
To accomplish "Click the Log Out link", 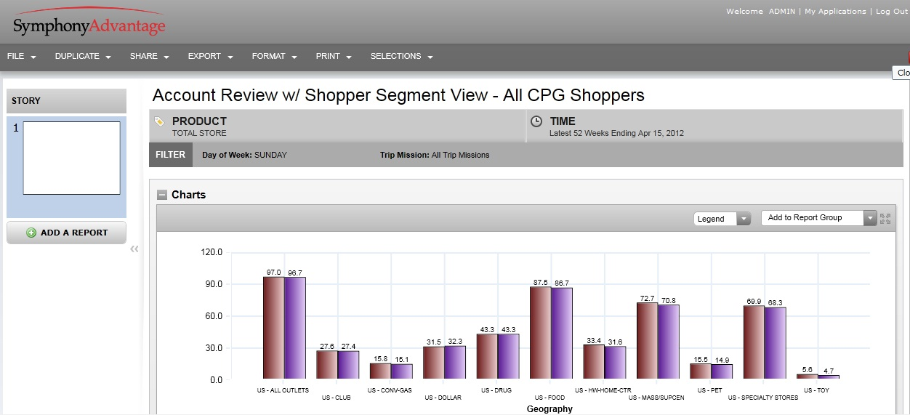I will click(x=891, y=12).
